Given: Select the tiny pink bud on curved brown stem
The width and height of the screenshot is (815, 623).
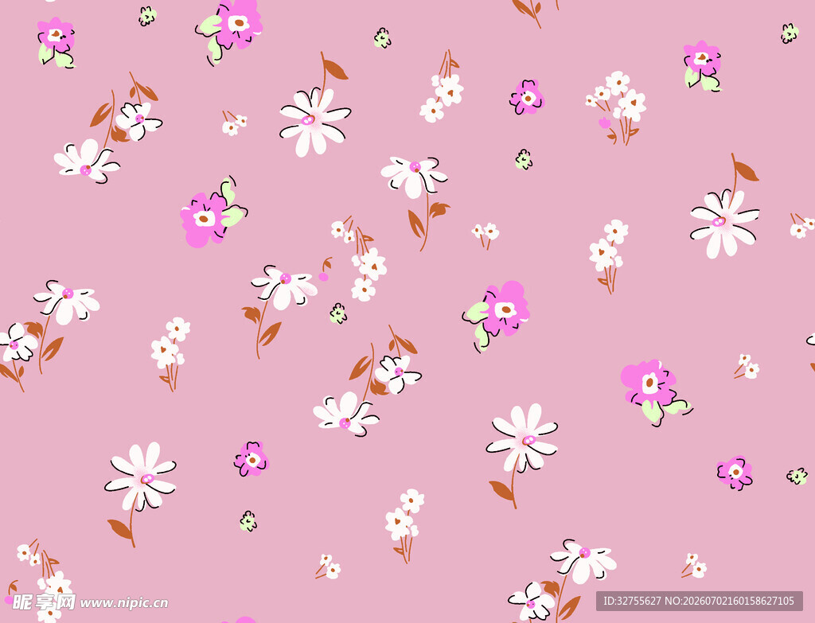Looking at the screenshot, I should coord(325,270).
